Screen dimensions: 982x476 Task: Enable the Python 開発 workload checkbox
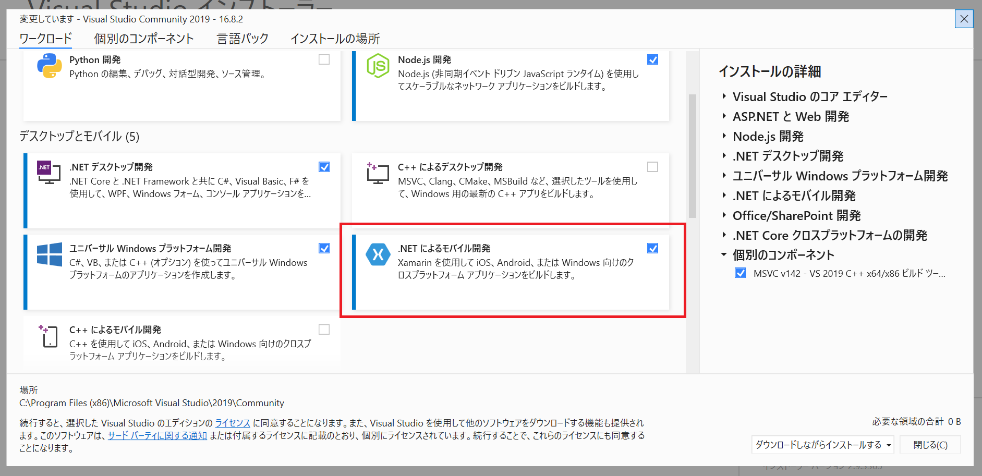click(324, 59)
